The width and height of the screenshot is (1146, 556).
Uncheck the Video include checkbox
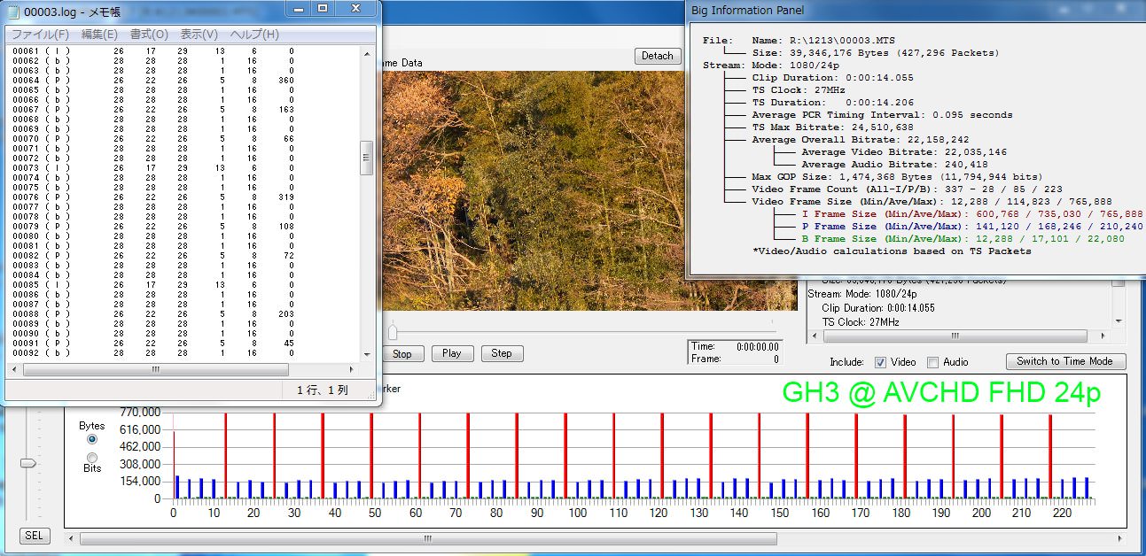point(880,362)
